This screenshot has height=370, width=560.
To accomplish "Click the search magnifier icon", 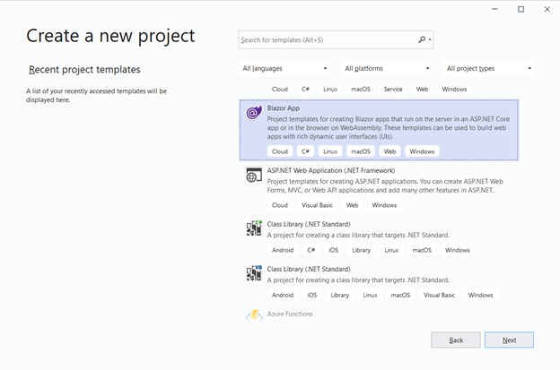I will pos(423,40).
